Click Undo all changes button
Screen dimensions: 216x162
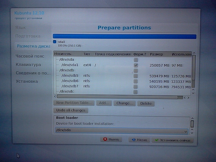pos(71,110)
